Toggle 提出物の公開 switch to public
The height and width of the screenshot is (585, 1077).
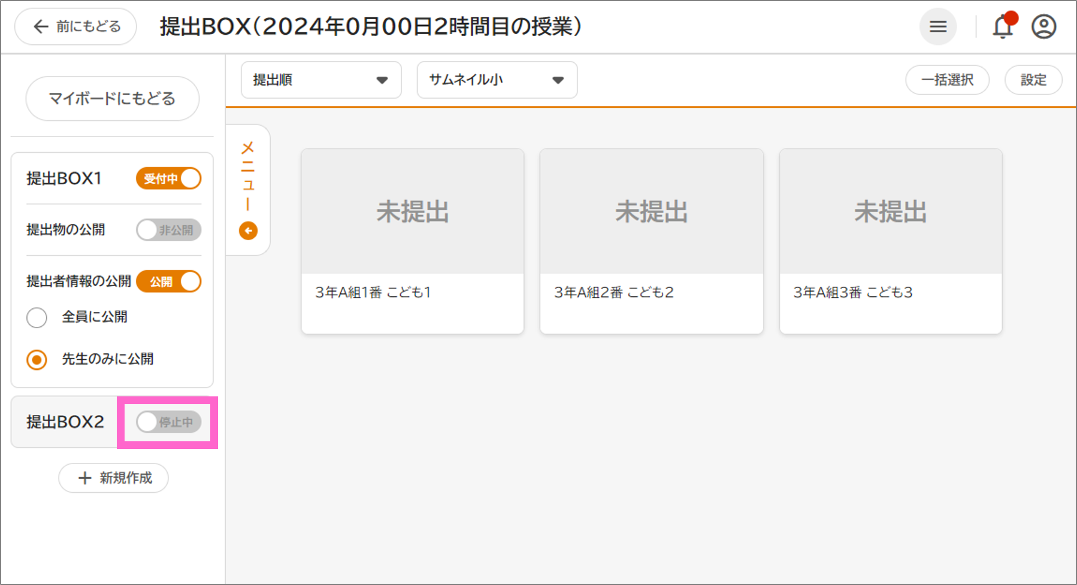click(168, 230)
